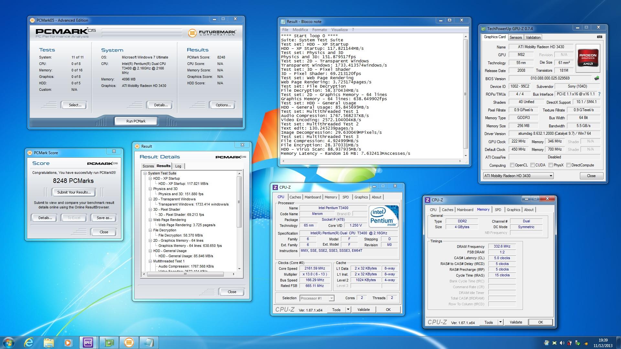Click the BIOS save chip icon in GPU-Z
Screen dimensions: 621x349
point(597,78)
